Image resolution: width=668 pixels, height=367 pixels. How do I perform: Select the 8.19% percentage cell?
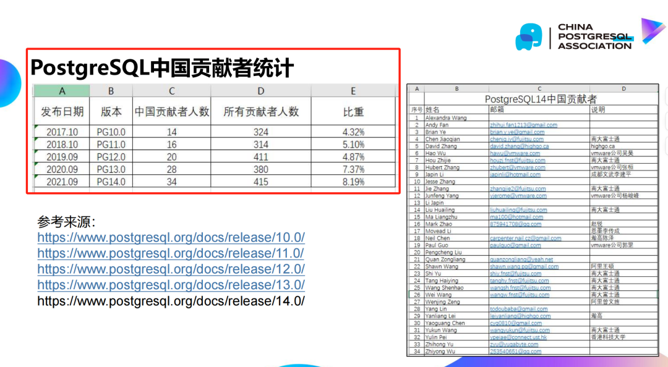point(353,182)
